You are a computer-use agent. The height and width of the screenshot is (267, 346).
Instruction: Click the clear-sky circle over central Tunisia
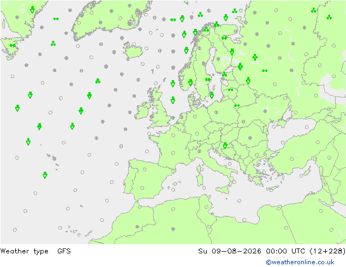[206, 207]
